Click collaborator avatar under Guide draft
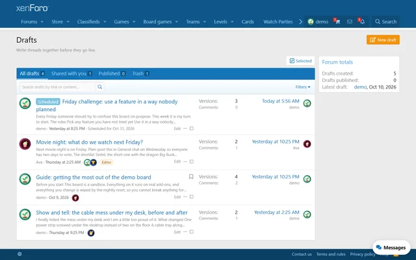Viewport: 416px width, 260px height. 75,198
